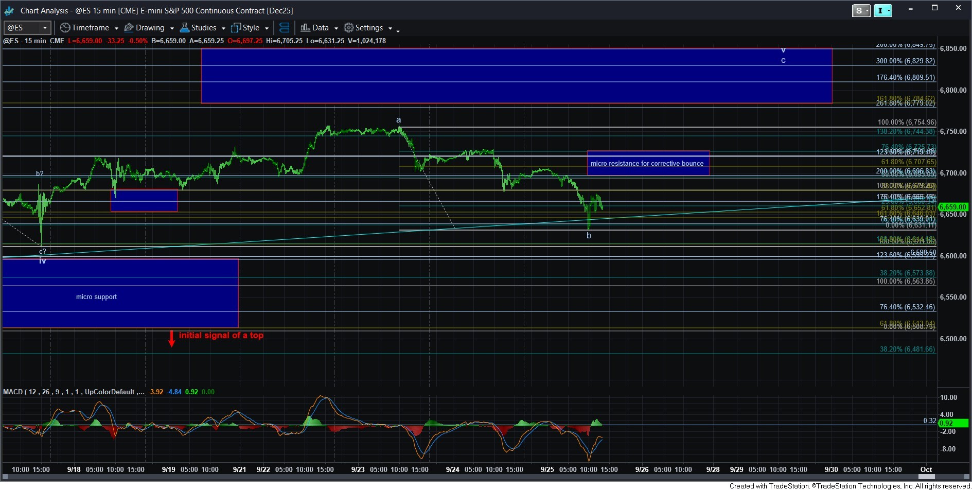Click the stacked-bars icon beside Style
Screen dimensions: 972x490
(284, 28)
